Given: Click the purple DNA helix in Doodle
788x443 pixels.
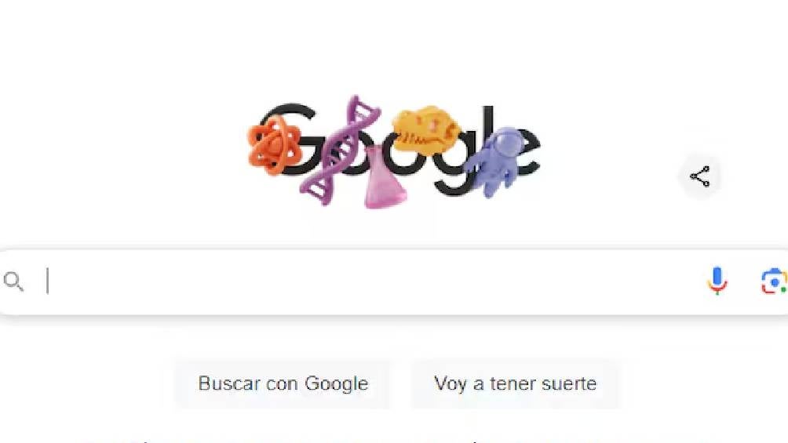Looking at the screenshot, I should [340, 151].
